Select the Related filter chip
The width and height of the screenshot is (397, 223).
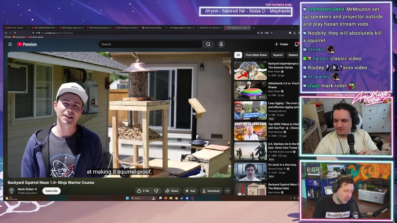tap(293, 55)
